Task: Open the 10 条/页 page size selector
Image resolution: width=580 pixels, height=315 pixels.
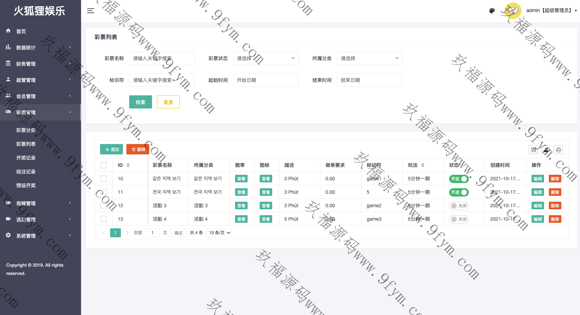Action: pos(219,233)
